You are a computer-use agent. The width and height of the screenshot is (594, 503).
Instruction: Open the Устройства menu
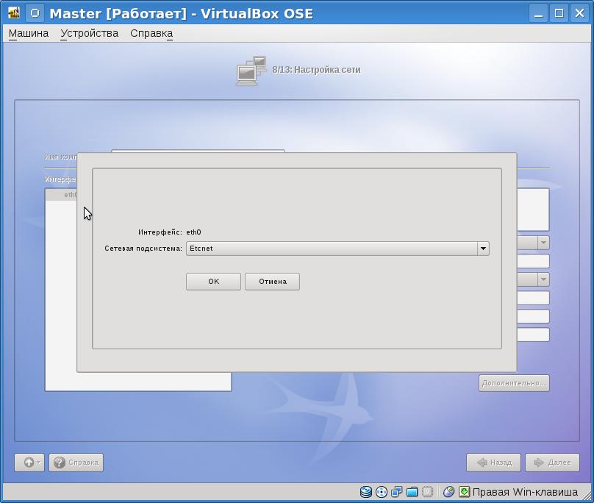[89, 33]
